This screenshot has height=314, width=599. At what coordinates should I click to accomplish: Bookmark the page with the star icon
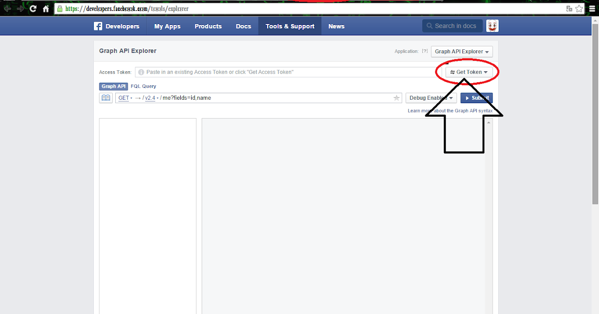pos(579,9)
